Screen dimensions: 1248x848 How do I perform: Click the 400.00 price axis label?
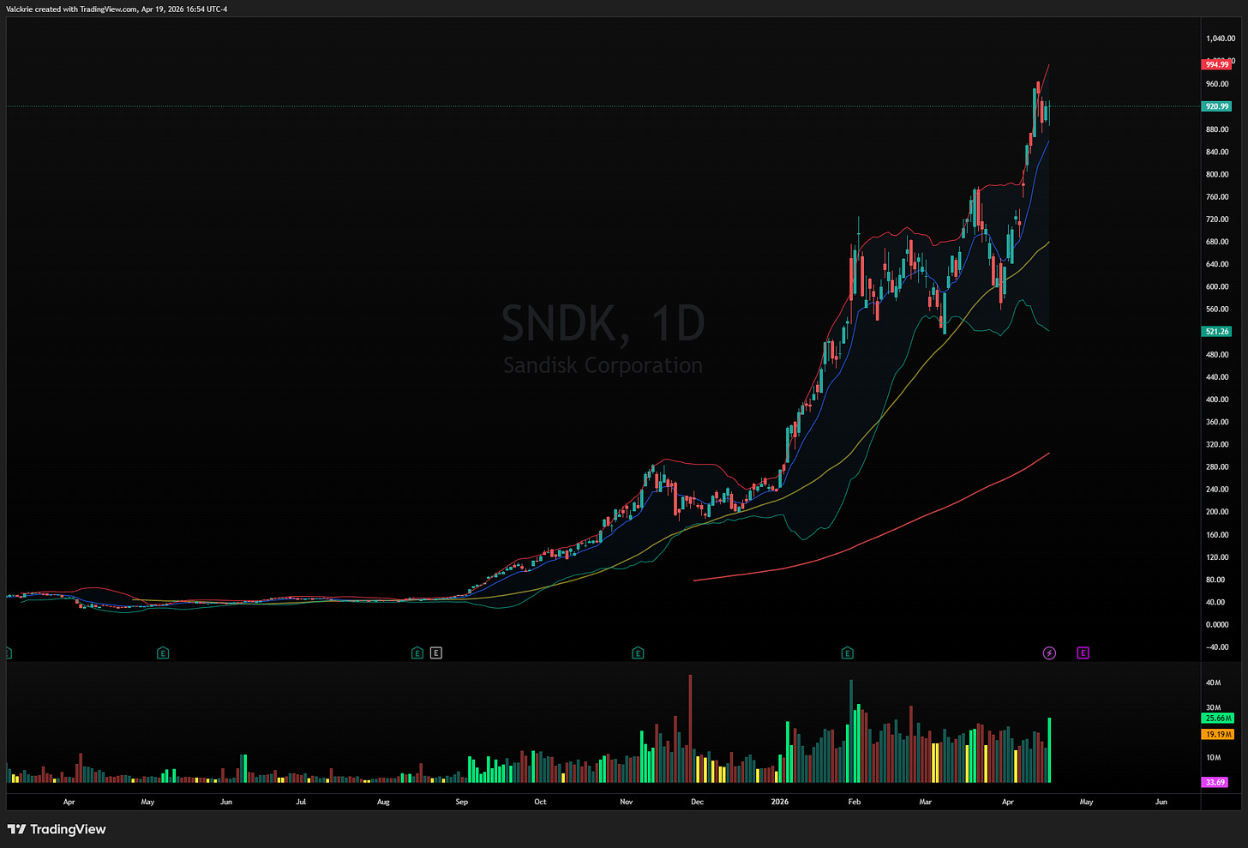(x=1217, y=400)
